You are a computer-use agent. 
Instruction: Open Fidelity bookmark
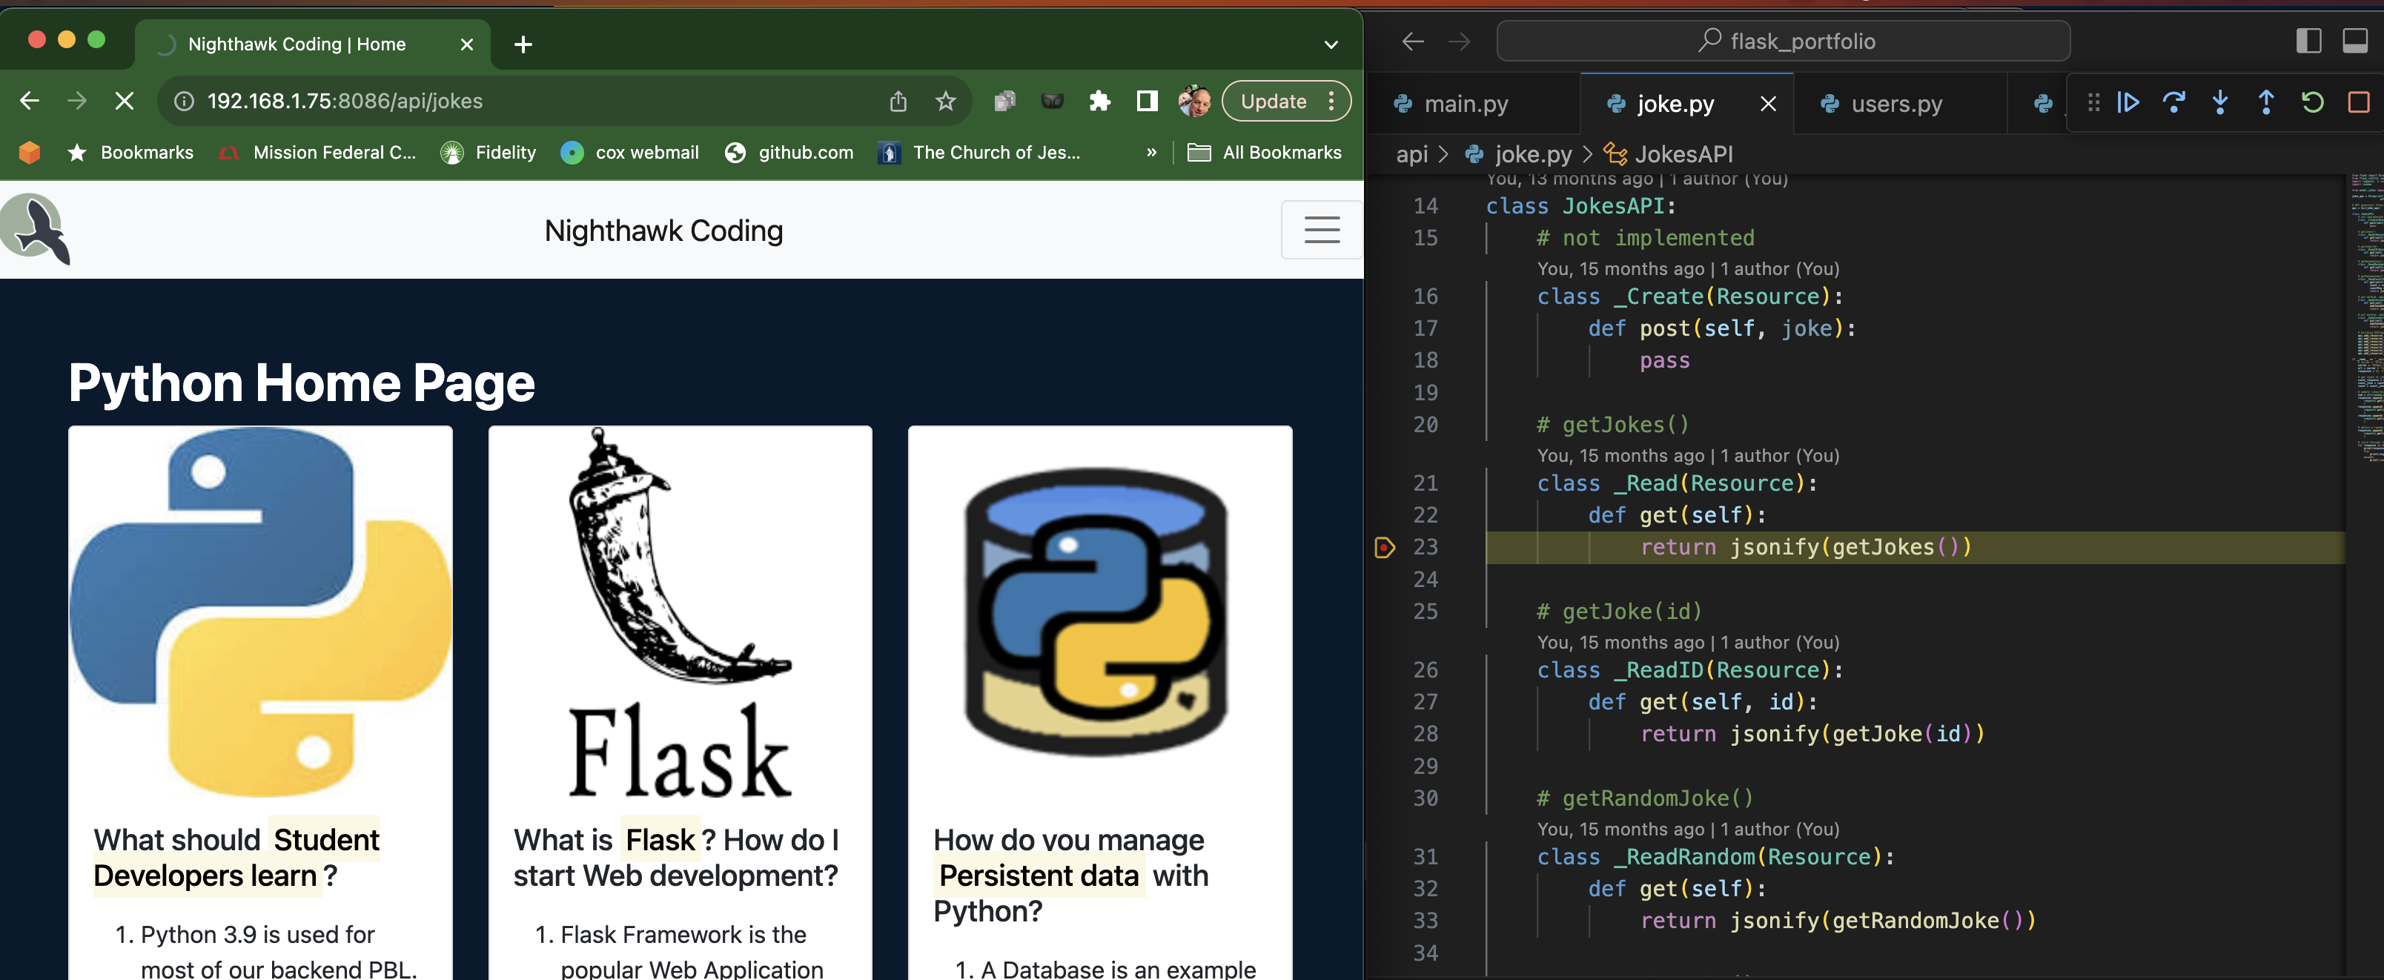(x=489, y=153)
